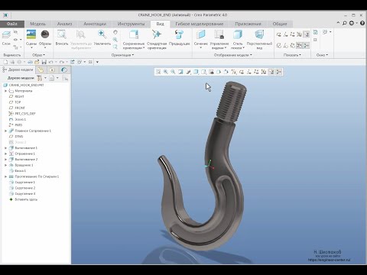Open the help question mark icon
The width and height of the screenshot is (367, 275).
click(x=362, y=23)
